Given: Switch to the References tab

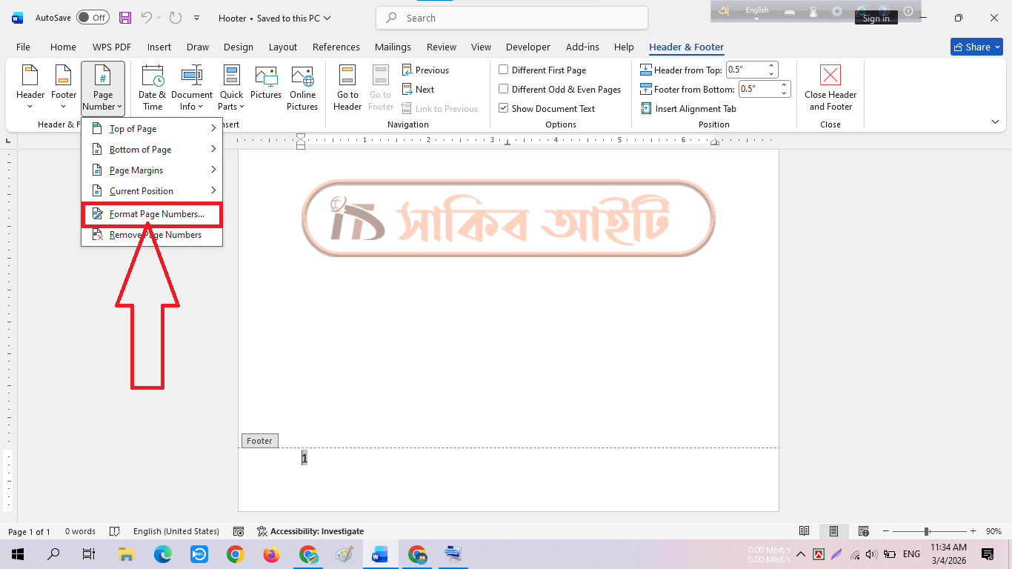Looking at the screenshot, I should (336, 47).
